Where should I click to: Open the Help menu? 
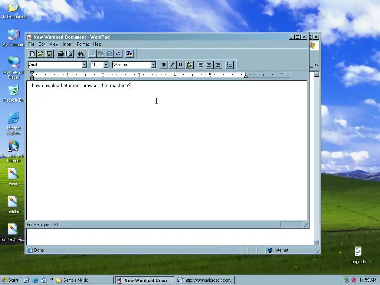pyautogui.click(x=97, y=44)
